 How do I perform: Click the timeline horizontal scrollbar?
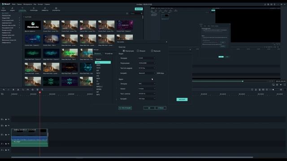132,157
